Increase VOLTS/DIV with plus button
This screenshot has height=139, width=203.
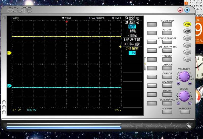[190, 83]
